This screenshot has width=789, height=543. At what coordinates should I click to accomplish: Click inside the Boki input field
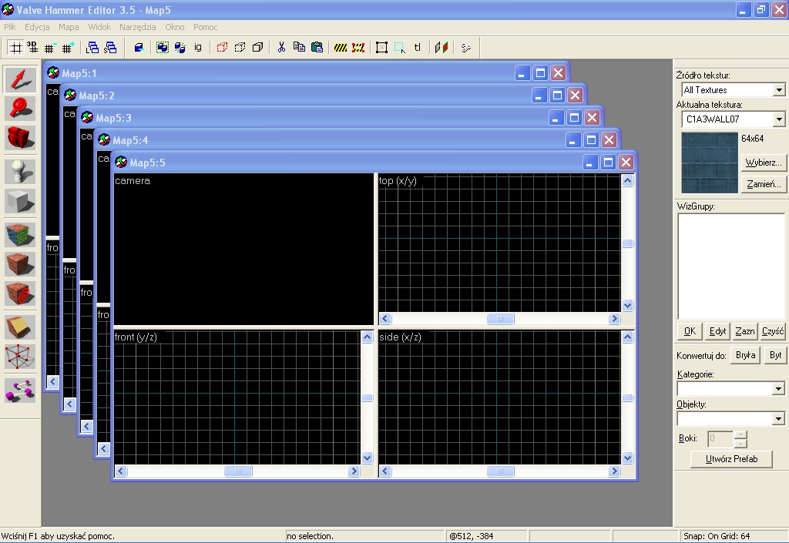tap(720, 438)
